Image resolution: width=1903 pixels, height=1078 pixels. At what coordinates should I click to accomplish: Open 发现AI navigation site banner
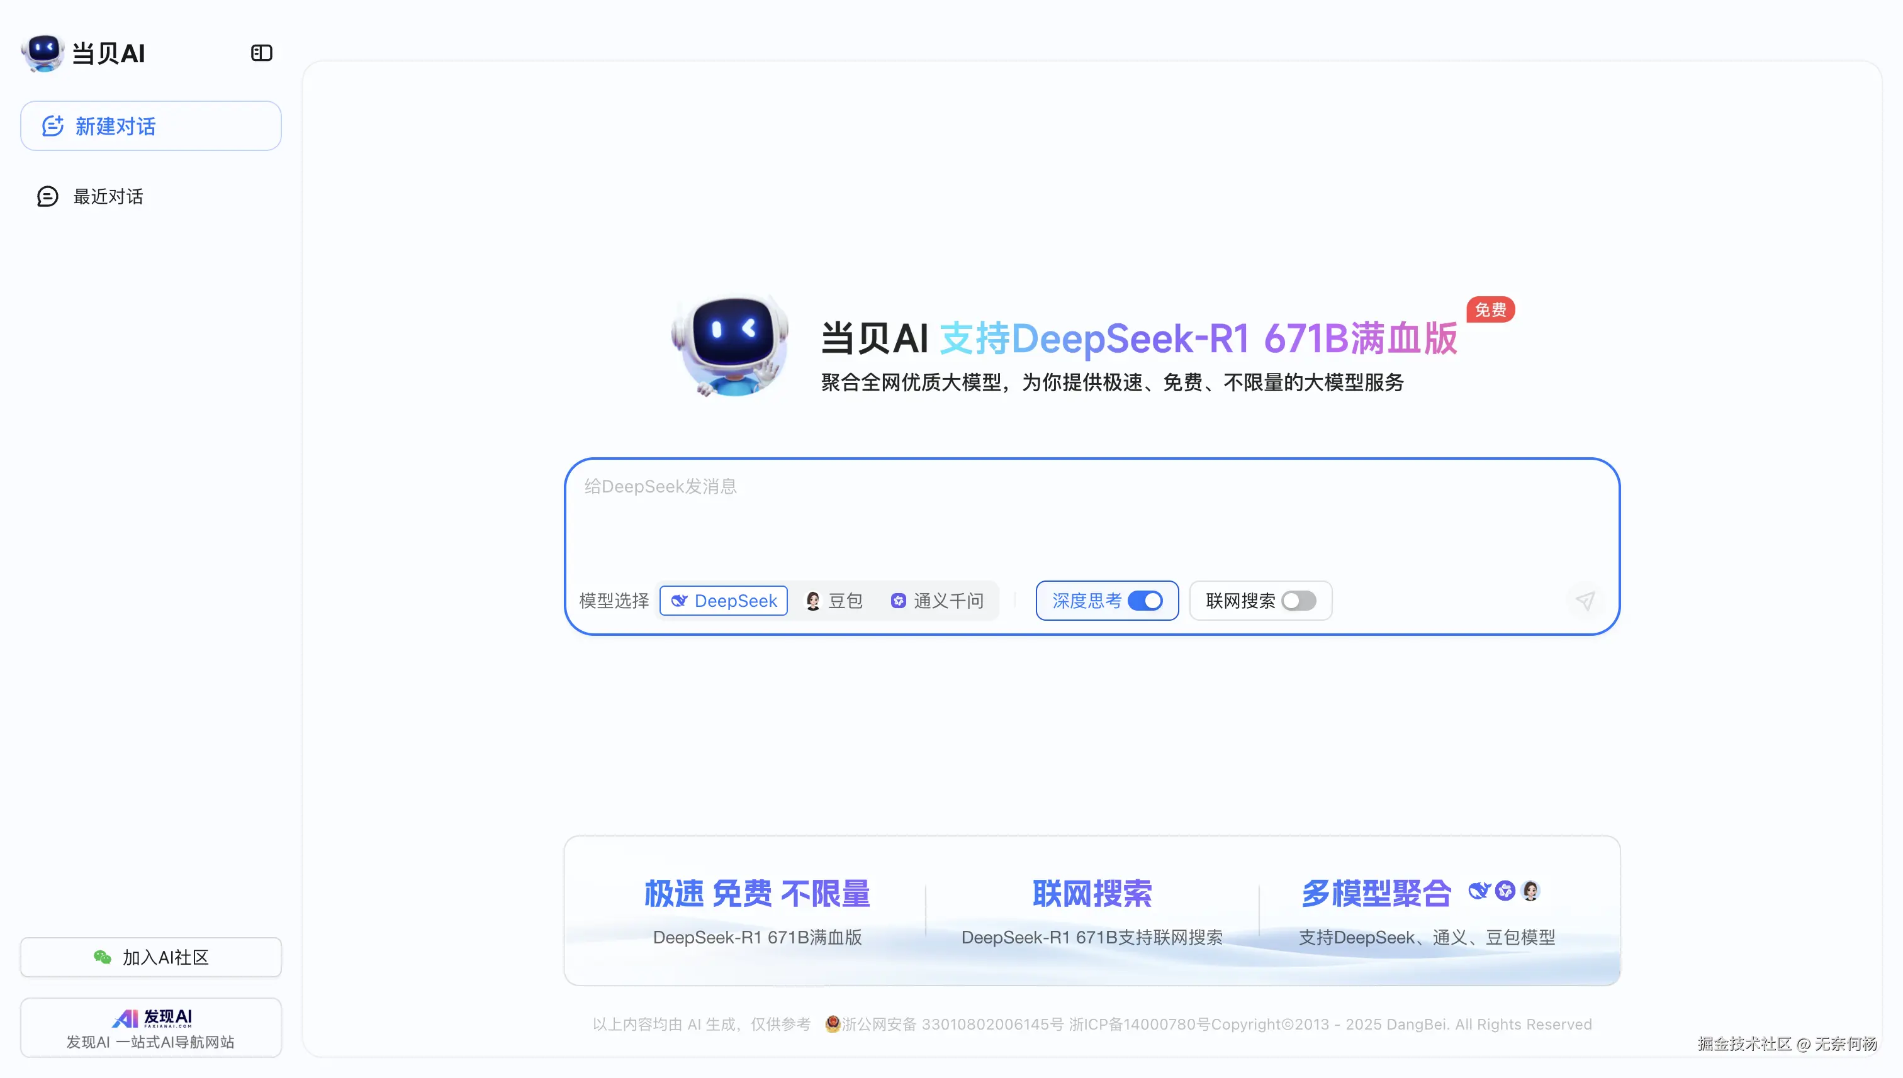tap(151, 1028)
